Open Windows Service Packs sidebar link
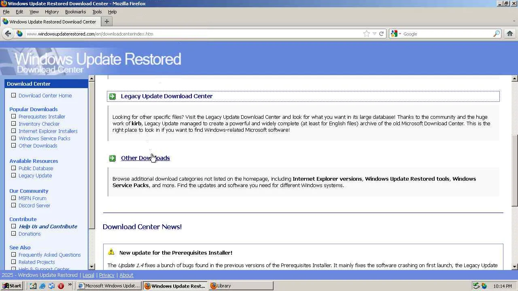This screenshot has width=518, height=291. 44,139
